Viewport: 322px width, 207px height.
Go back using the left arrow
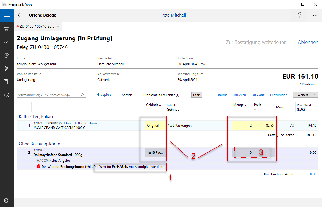tap(20, 15)
